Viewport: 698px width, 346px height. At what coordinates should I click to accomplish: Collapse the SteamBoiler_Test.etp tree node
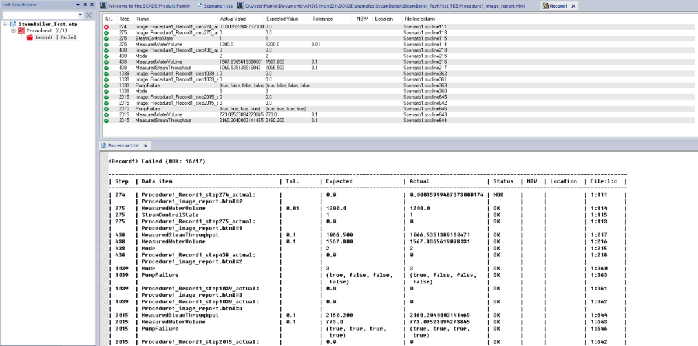pyautogui.click(x=5, y=24)
